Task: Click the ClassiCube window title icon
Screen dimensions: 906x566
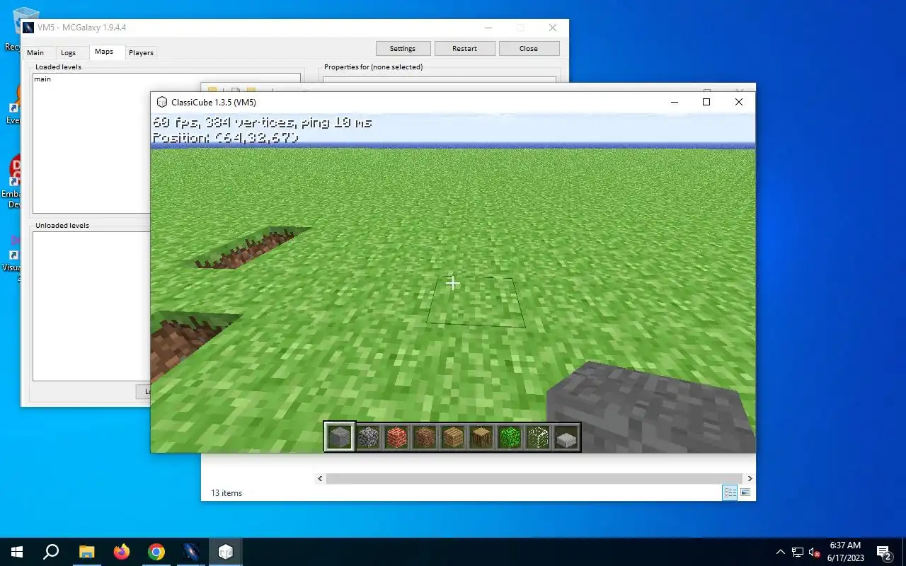Action: click(162, 102)
